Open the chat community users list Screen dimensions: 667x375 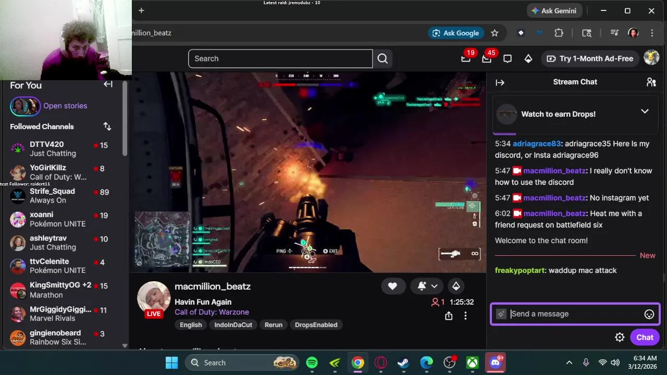(x=651, y=82)
